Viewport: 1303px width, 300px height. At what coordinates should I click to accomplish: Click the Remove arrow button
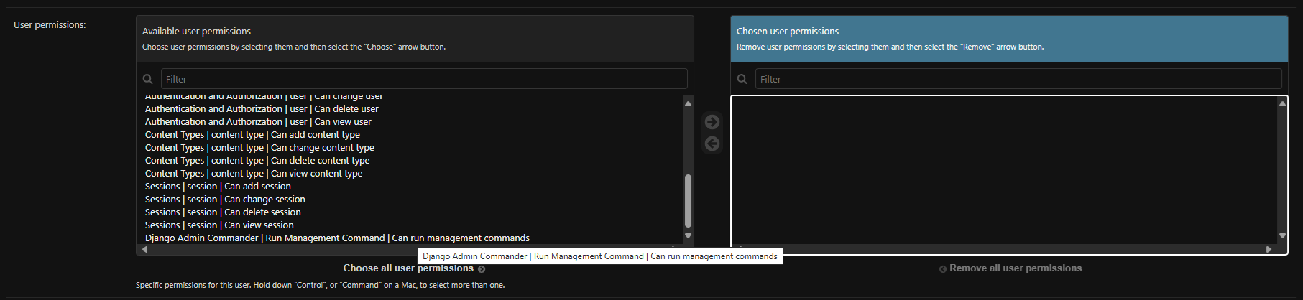(x=712, y=144)
